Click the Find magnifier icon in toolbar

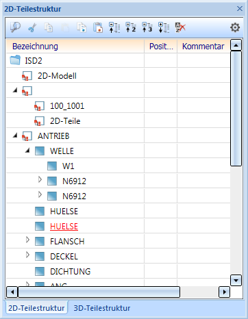click(x=15, y=27)
